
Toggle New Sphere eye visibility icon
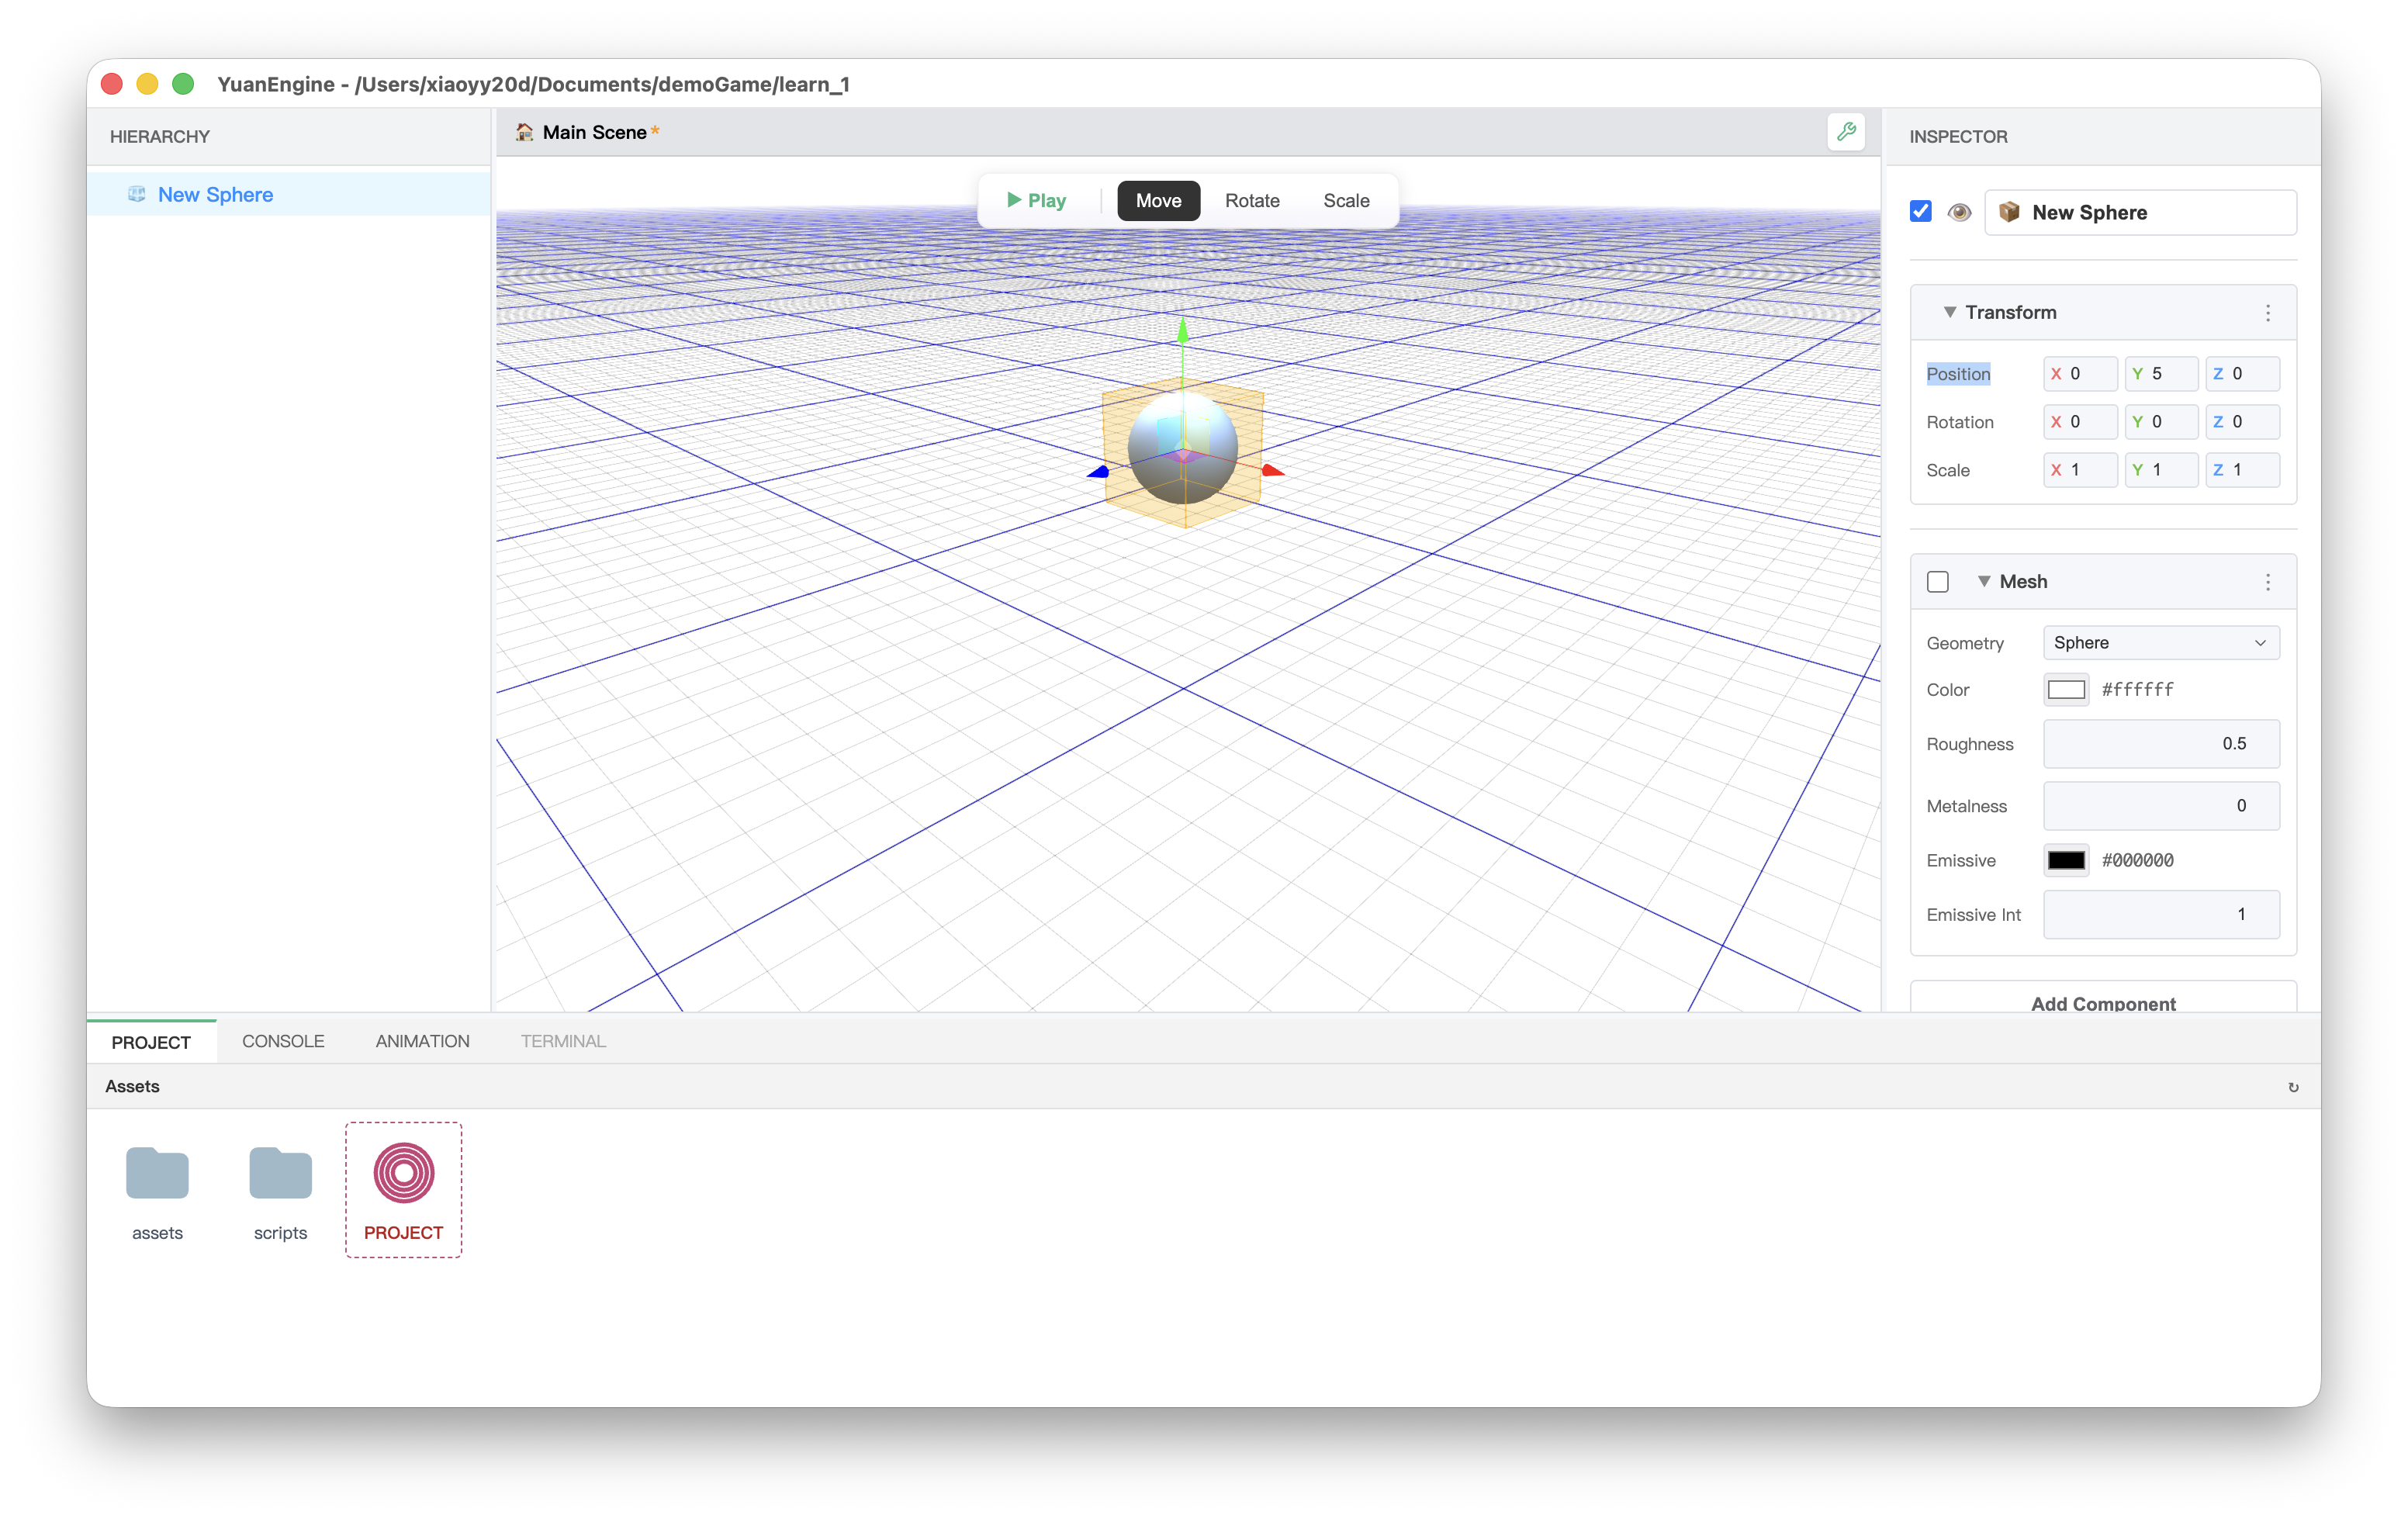[x=1959, y=212]
